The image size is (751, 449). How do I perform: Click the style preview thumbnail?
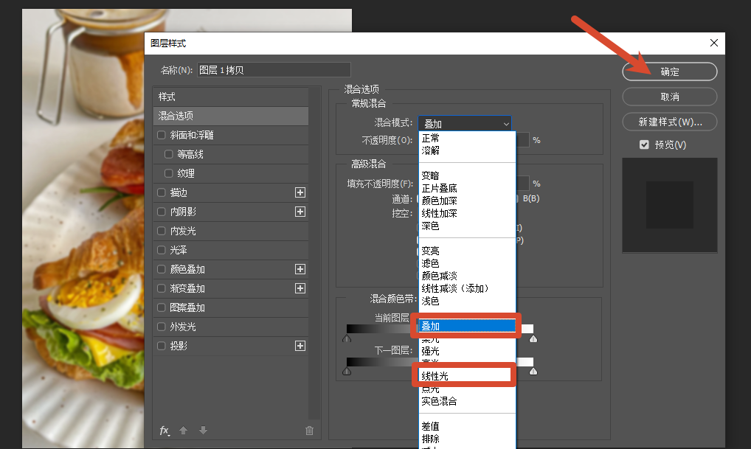(x=670, y=205)
